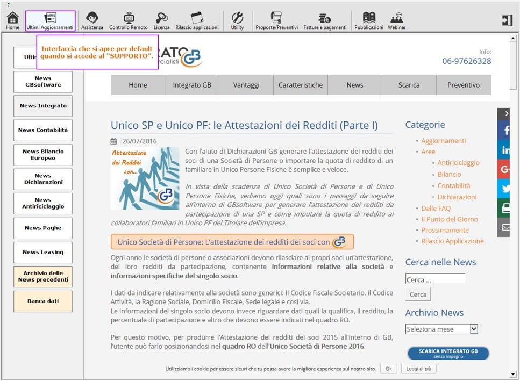The height and width of the screenshot is (381, 520).
Task: Print the article using the printer icon
Action: [503, 208]
